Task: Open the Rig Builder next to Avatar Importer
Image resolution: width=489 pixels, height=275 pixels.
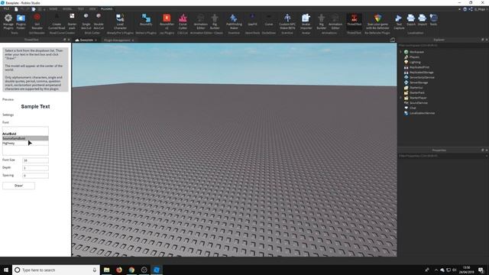Action: (x=321, y=21)
